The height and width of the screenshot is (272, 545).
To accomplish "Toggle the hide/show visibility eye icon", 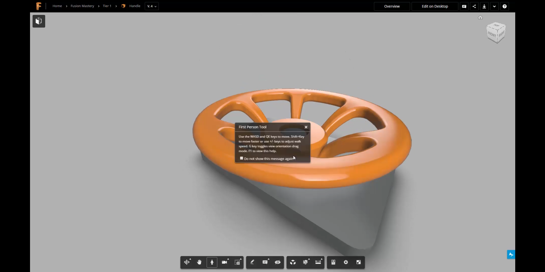I will click(278, 262).
